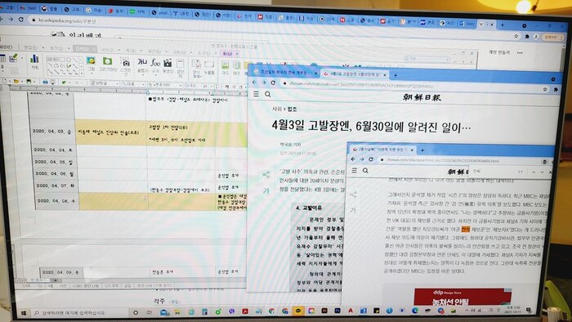Click the Chosun Ilbo masthead logo
This screenshot has height=322, width=572.
coord(422,97)
